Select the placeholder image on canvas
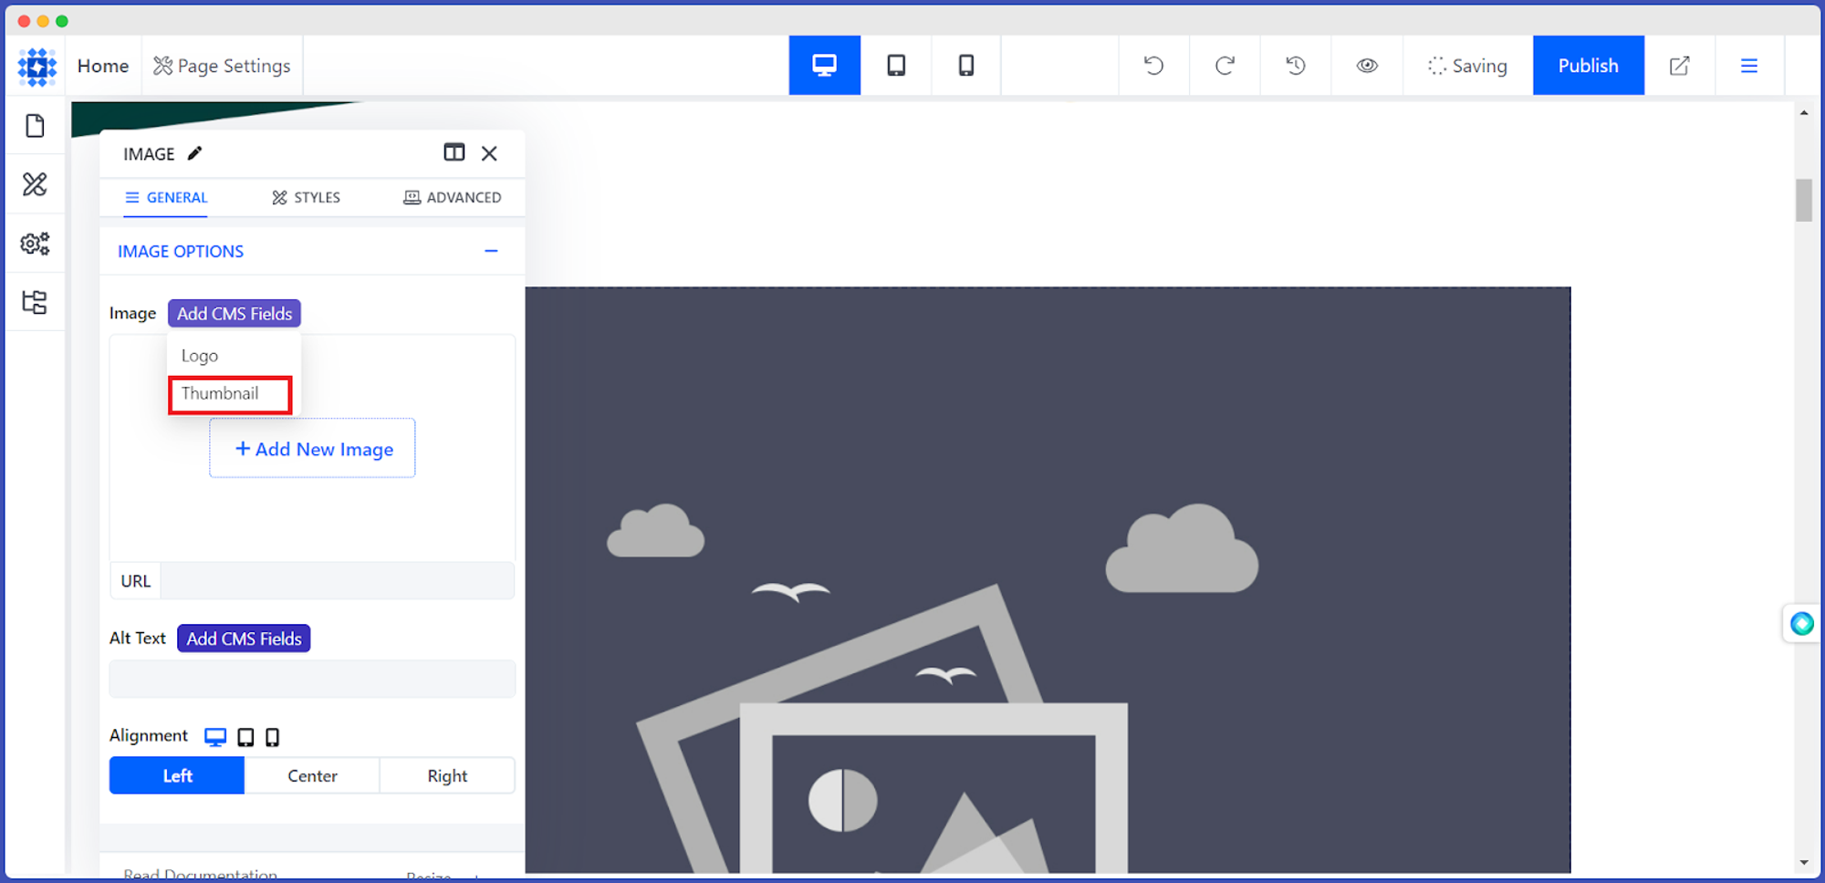The image size is (1825, 883). (x=1048, y=580)
